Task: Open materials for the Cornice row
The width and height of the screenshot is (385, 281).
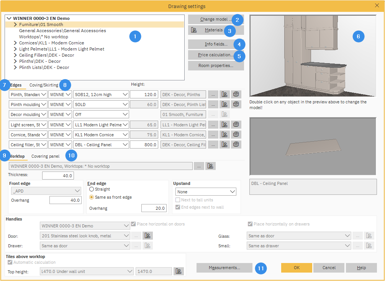Action: 224,135
